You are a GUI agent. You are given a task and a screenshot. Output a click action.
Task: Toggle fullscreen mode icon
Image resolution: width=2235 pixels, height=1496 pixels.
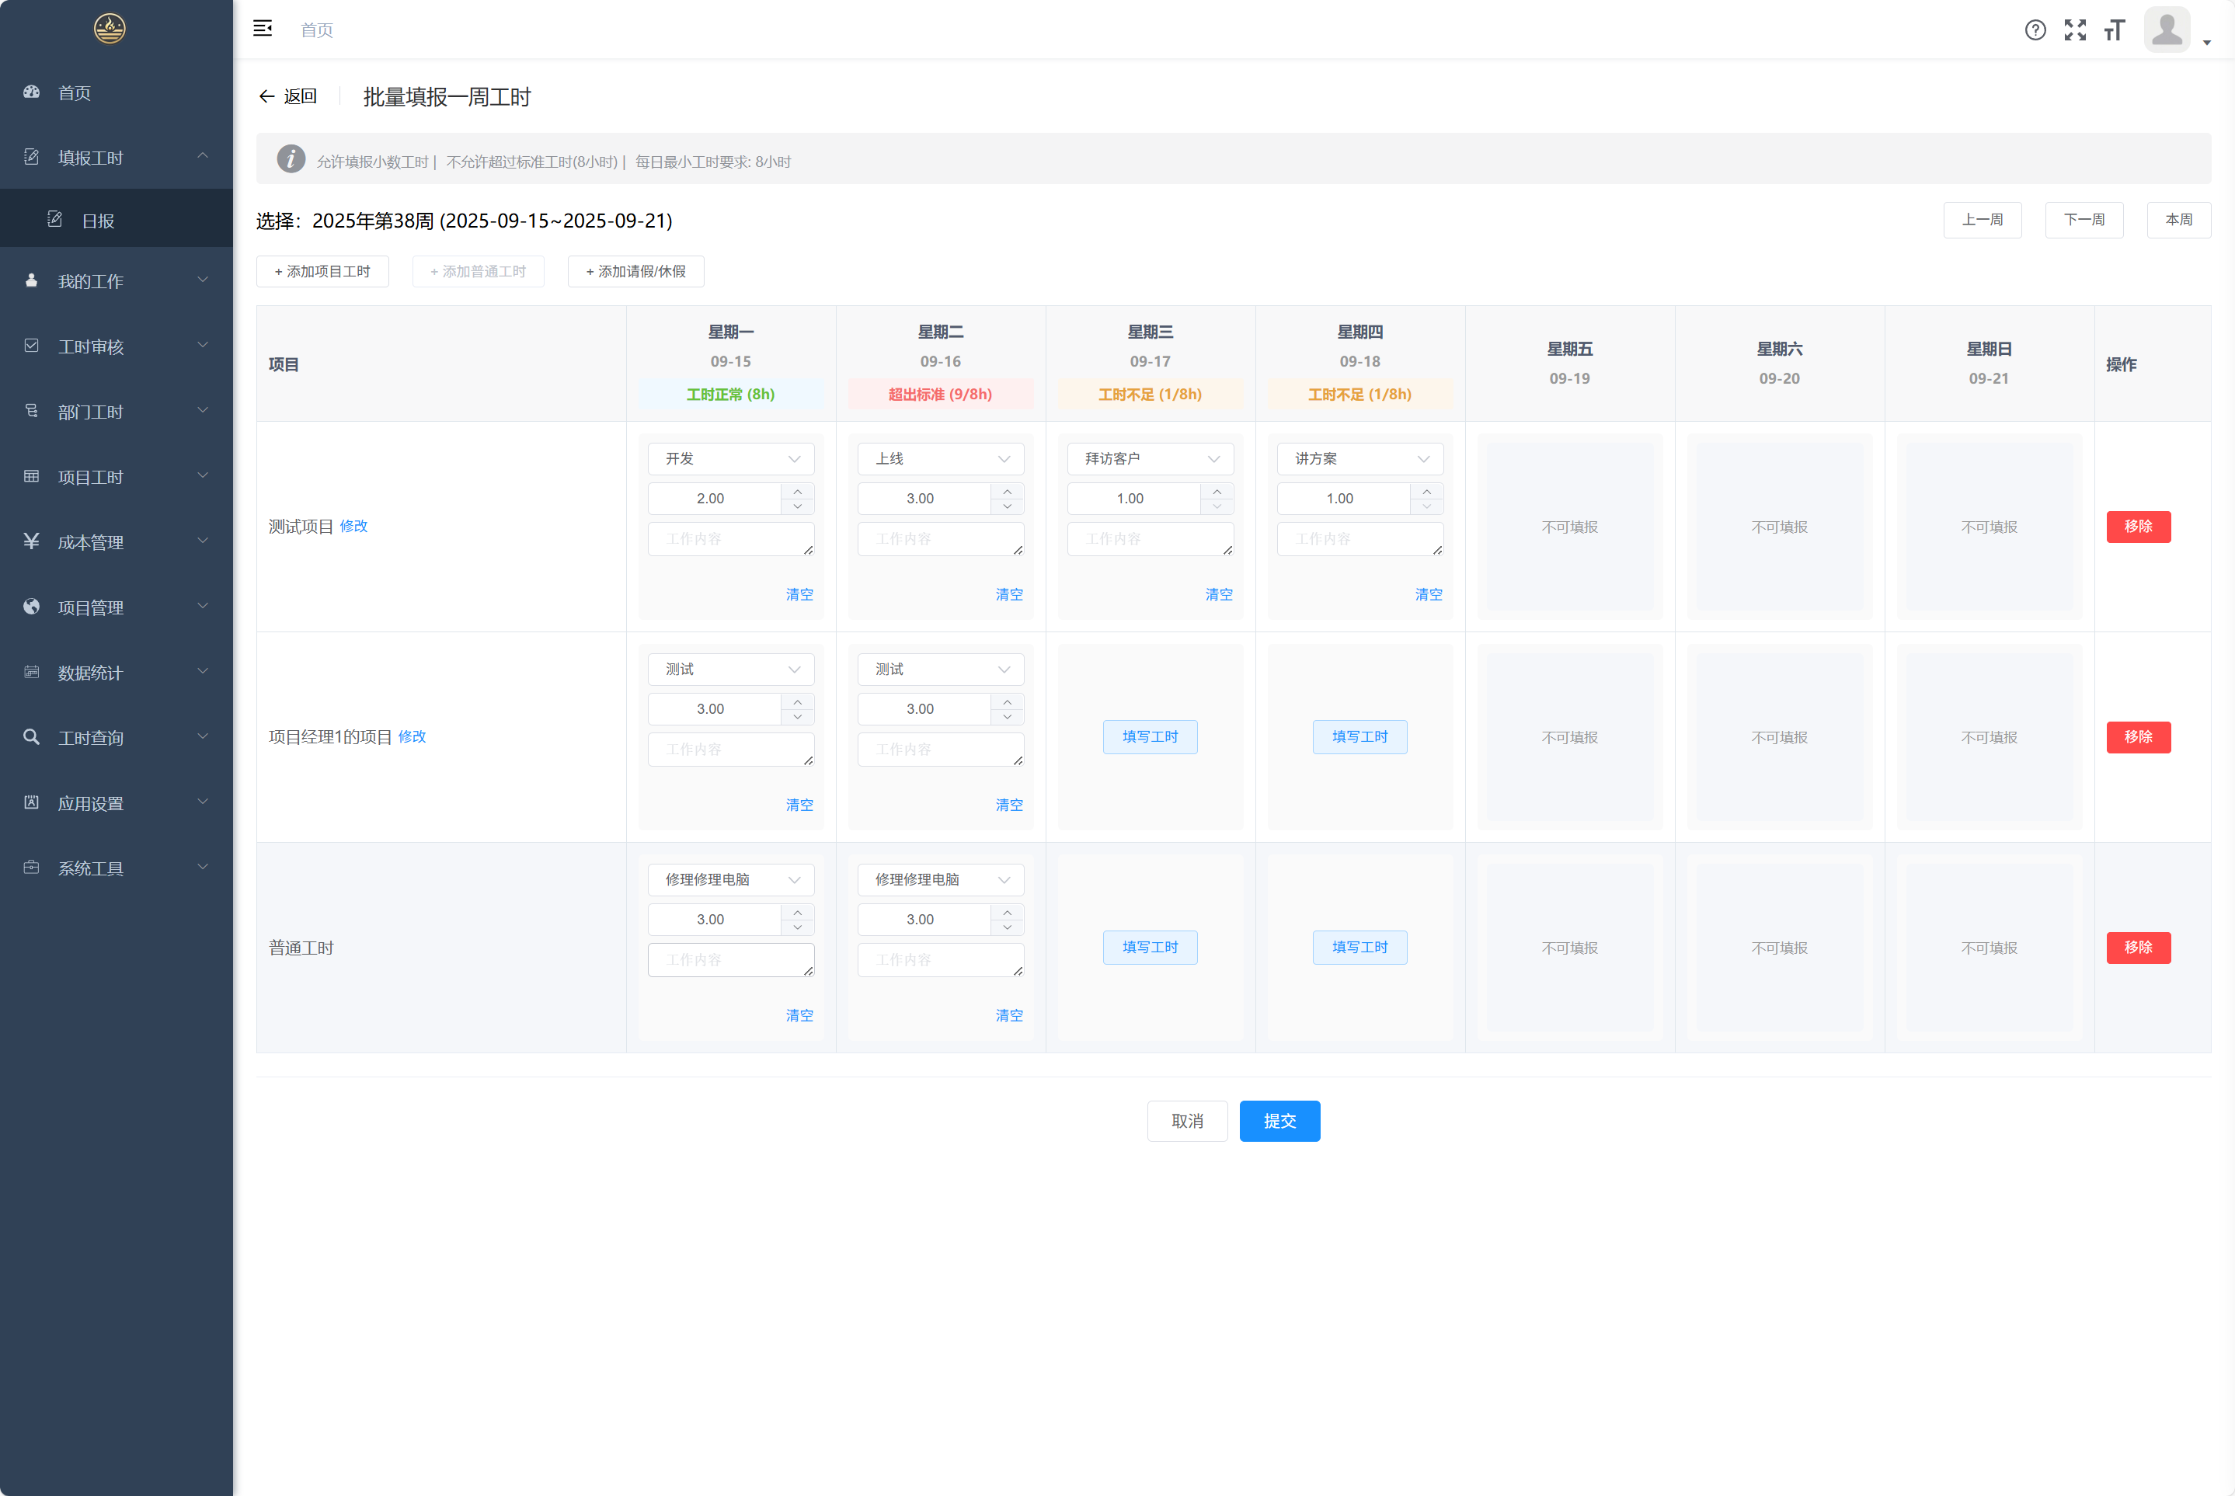2075,30
